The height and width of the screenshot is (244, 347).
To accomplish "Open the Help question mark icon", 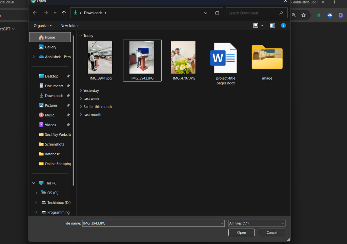I will tap(283, 25).
